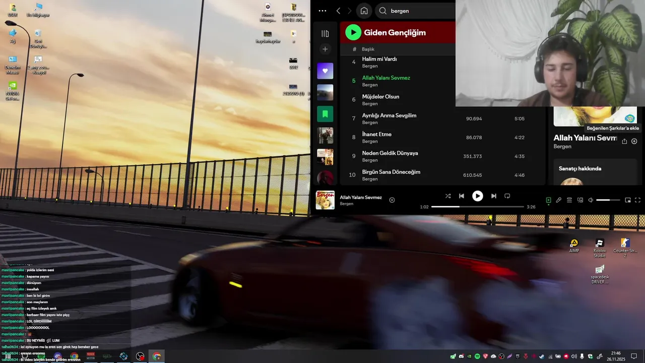Image resolution: width=645 pixels, height=363 pixels.
Task: Open the play queue
Action: (x=569, y=200)
